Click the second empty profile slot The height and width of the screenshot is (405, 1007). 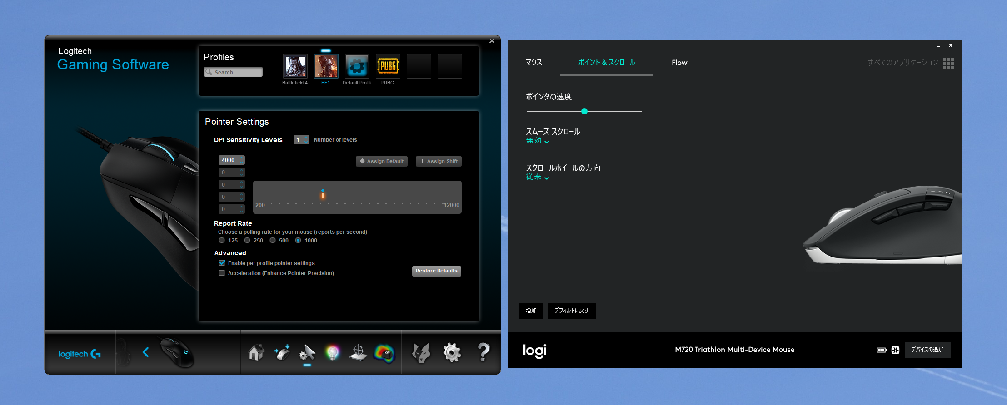tap(449, 66)
